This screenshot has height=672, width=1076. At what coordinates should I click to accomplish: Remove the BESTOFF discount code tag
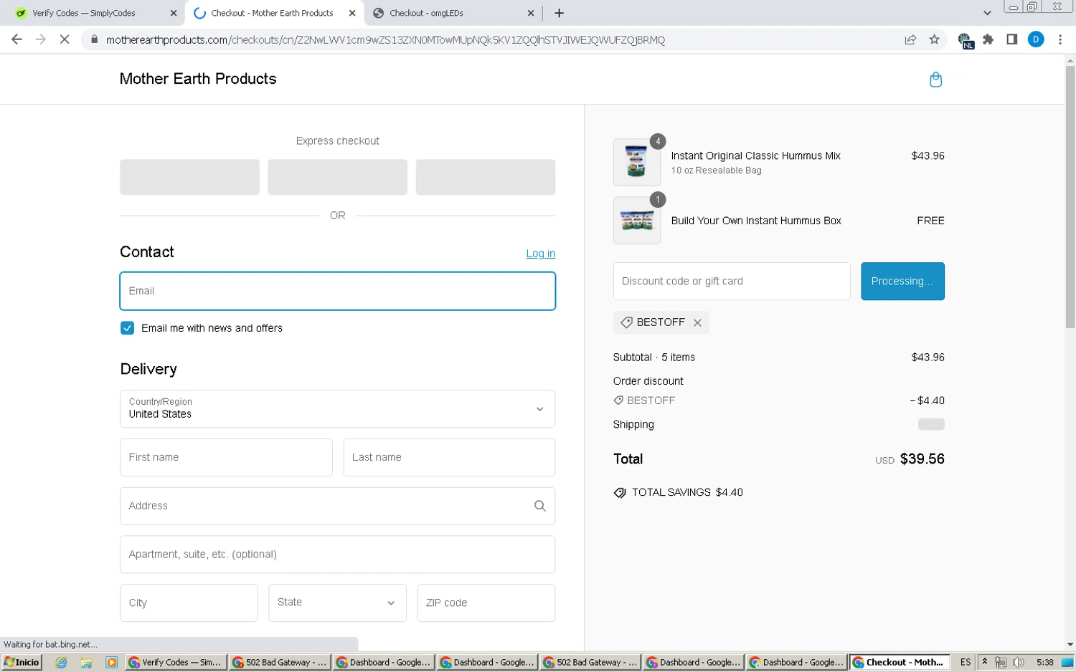[x=697, y=323]
